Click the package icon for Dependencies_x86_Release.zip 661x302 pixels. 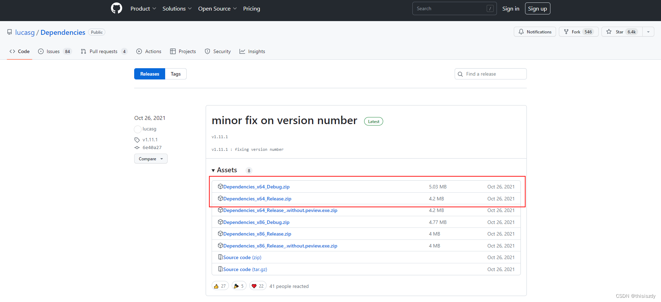pyautogui.click(x=220, y=233)
